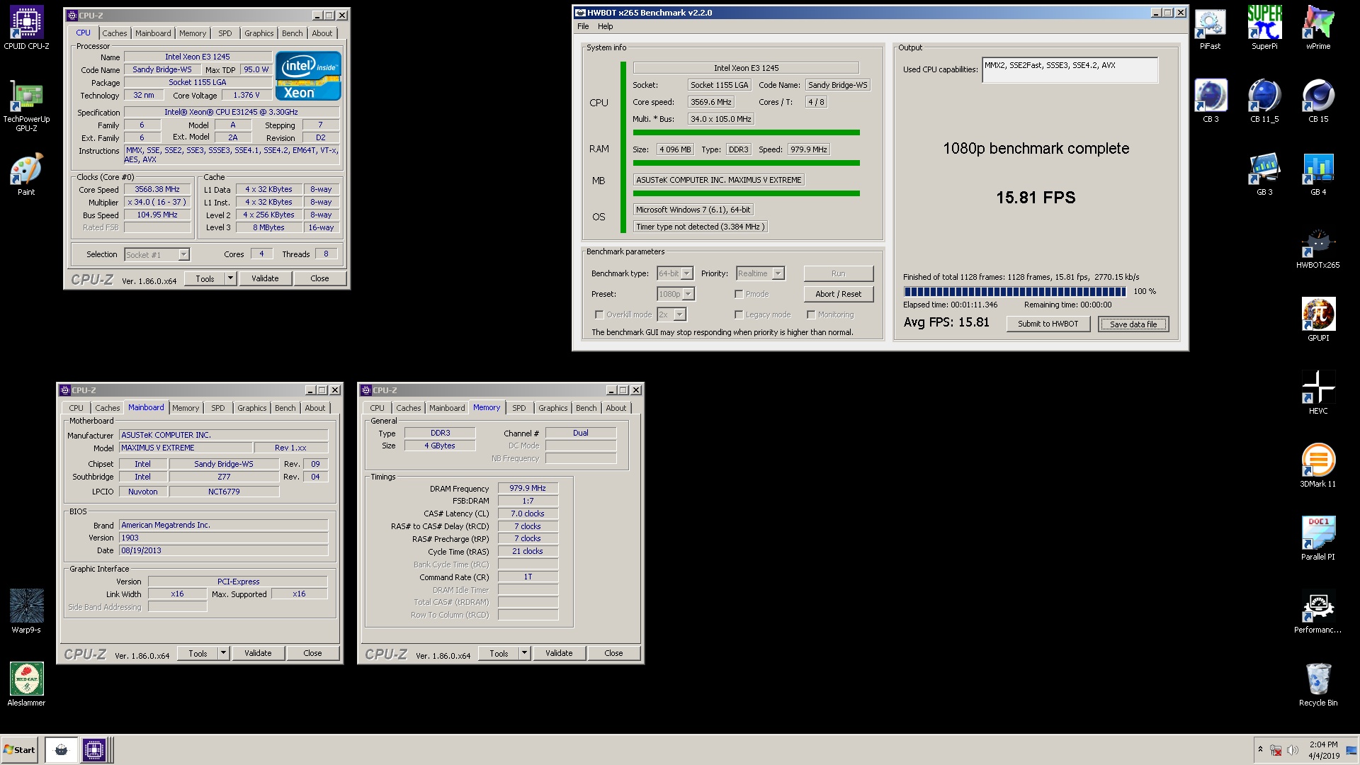Image resolution: width=1360 pixels, height=765 pixels.
Task: Expand Tools arrow in Memory CPU-Z window
Action: pyautogui.click(x=524, y=653)
